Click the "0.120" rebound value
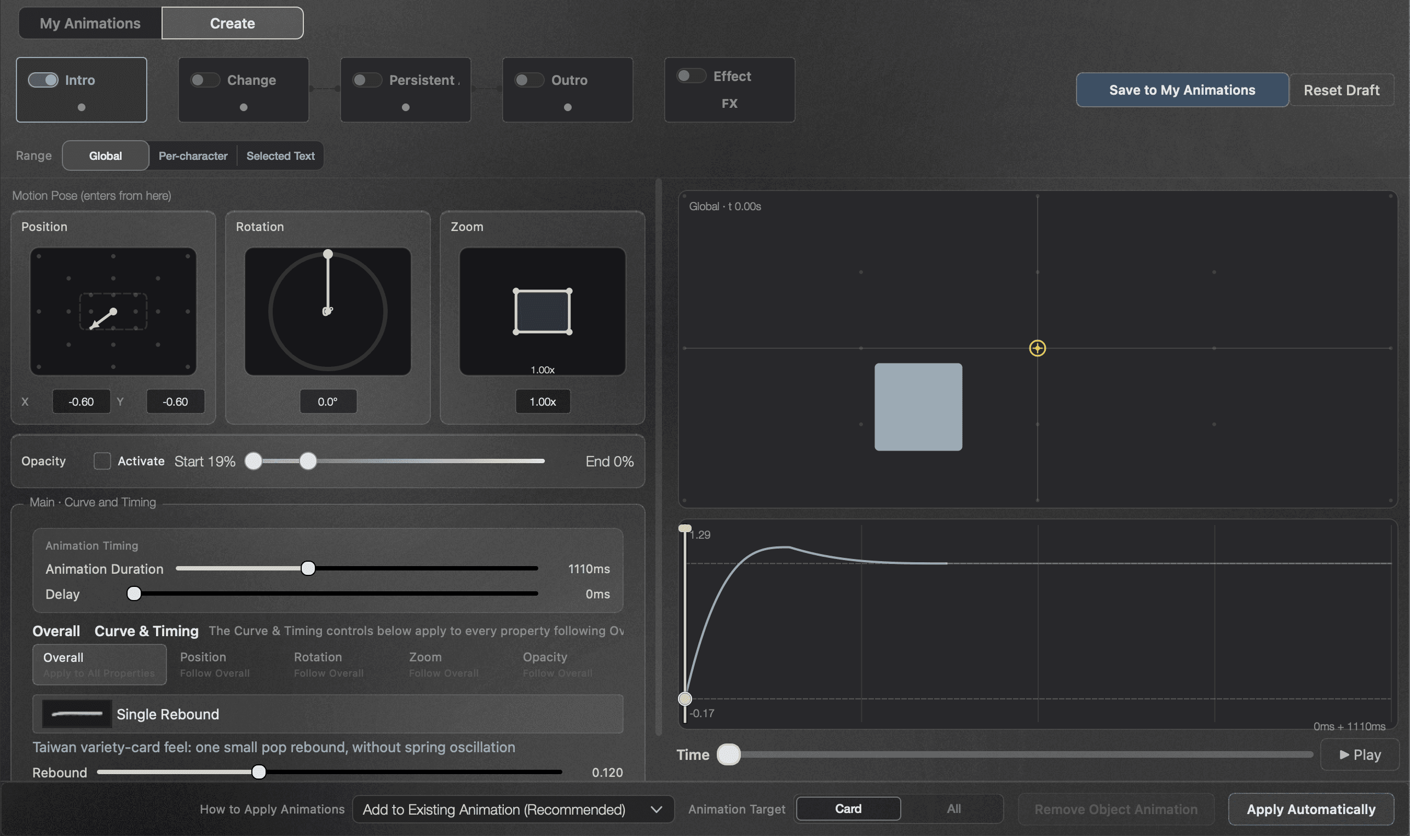The width and height of the screenshot is (1410, 836). click(x=607, y=772)
